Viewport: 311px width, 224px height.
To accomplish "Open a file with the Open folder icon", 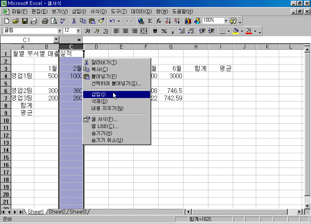I will 16,21.
